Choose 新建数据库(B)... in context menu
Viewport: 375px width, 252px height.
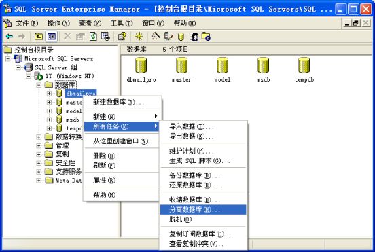point(122,102)
